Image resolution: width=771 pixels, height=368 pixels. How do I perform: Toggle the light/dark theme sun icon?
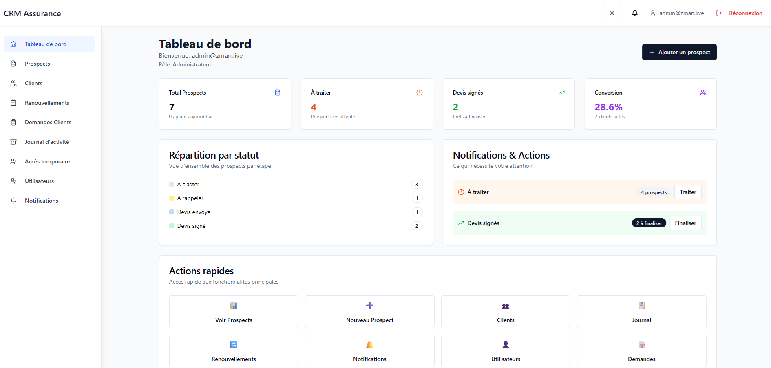pyautogui.click(x=612, y=13)
